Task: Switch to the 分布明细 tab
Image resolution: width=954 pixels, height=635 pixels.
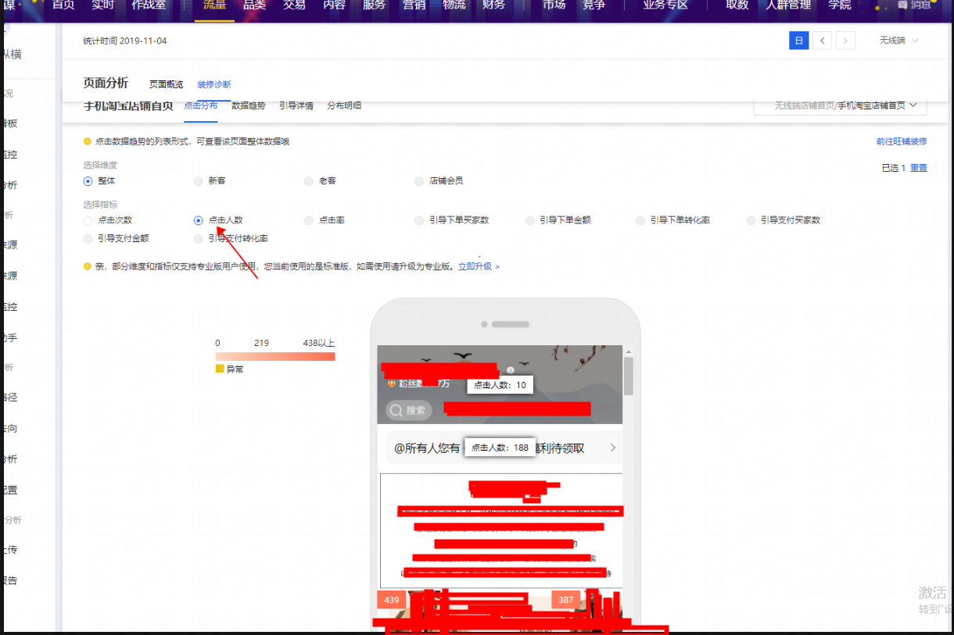Action: tap(344, 105)
